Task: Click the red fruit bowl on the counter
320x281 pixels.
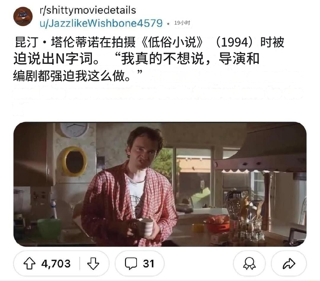Action: pos(218,223)
